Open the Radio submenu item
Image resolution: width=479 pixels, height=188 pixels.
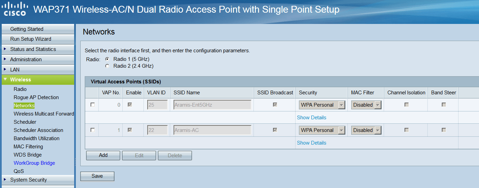[20, 89]
